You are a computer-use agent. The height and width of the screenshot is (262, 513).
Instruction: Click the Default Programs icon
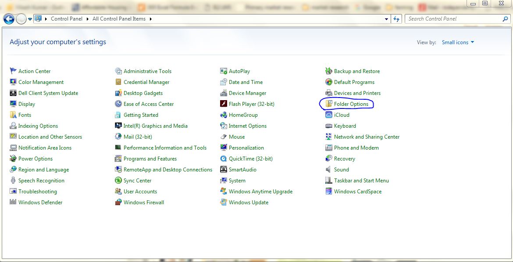pyautogui.click(x=329, y=82)
